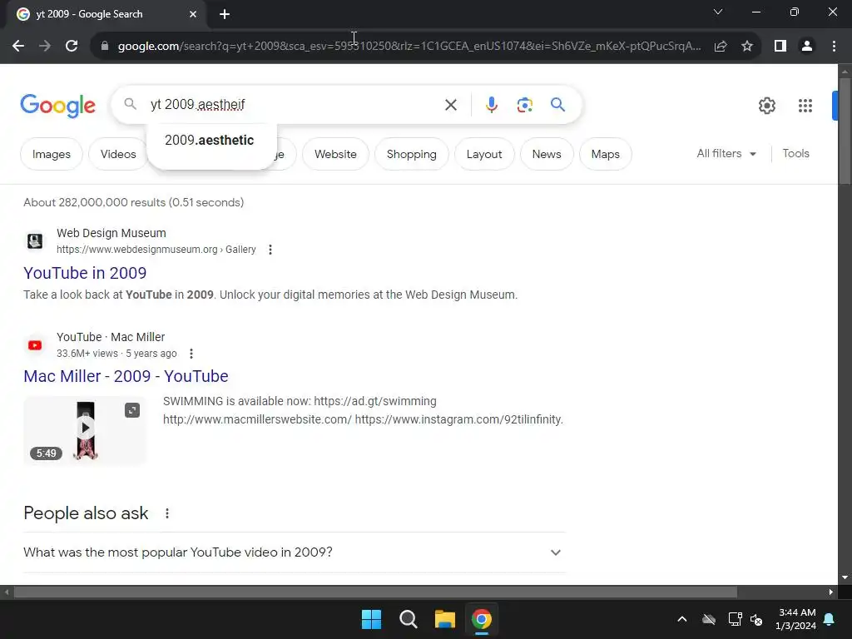Play the Mac Miller 2009 video thumbnail
The height and width of the screenshot is (639, 852).
coord(86,428)
